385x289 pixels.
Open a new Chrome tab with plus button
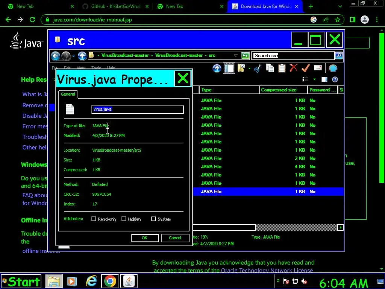(311, 7)
